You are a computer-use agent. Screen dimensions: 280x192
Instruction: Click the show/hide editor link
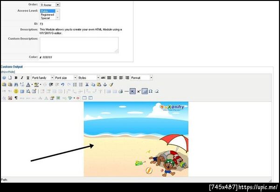point(8,72)
